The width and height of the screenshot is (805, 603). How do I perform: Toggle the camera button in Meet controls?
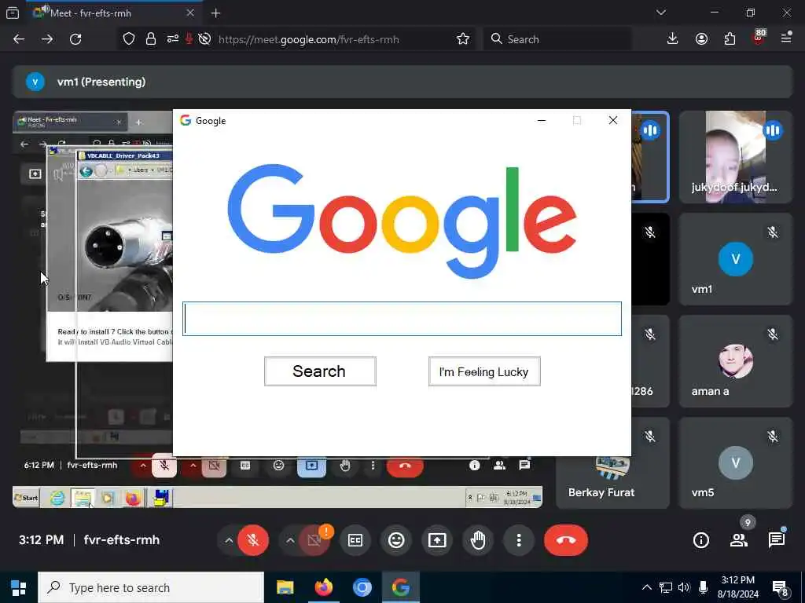314,540
